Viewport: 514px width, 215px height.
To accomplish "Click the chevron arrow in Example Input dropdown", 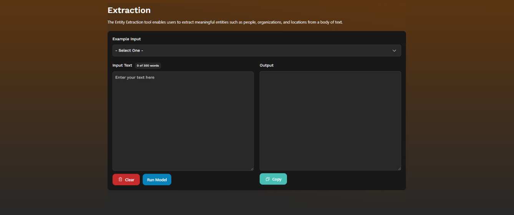I will pyautogui.click(x=394, y=50).
